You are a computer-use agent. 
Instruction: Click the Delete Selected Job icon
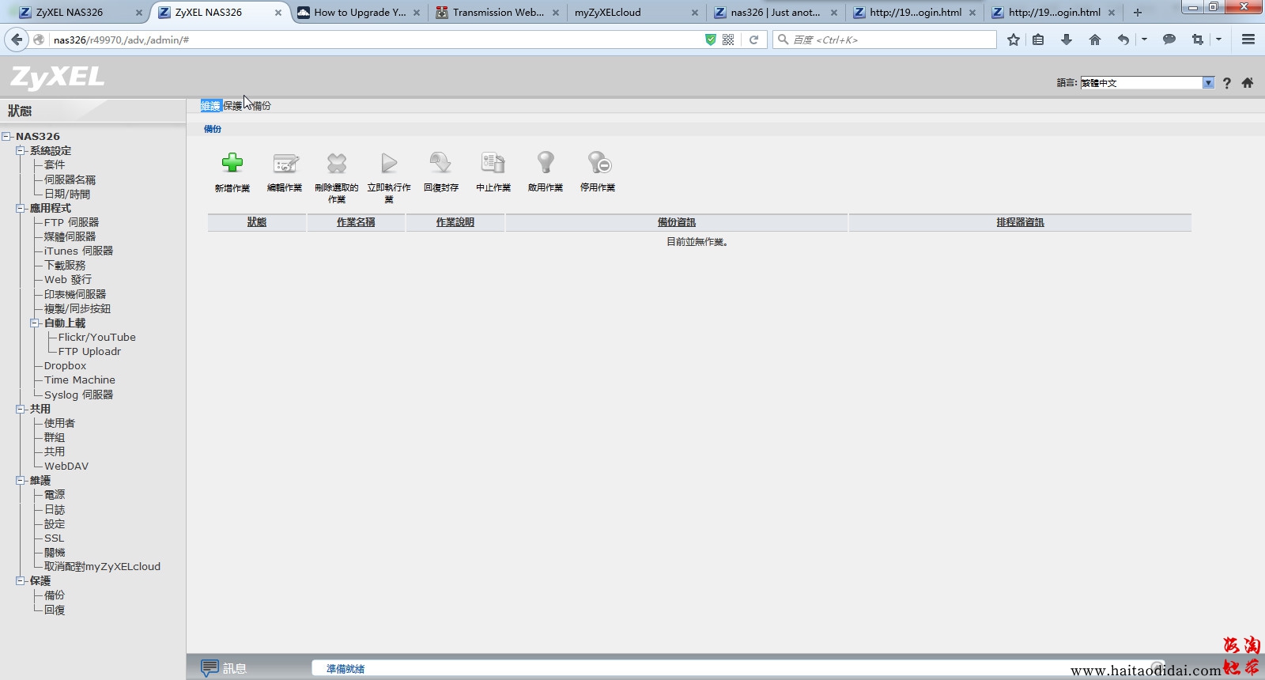pos(337,164)
